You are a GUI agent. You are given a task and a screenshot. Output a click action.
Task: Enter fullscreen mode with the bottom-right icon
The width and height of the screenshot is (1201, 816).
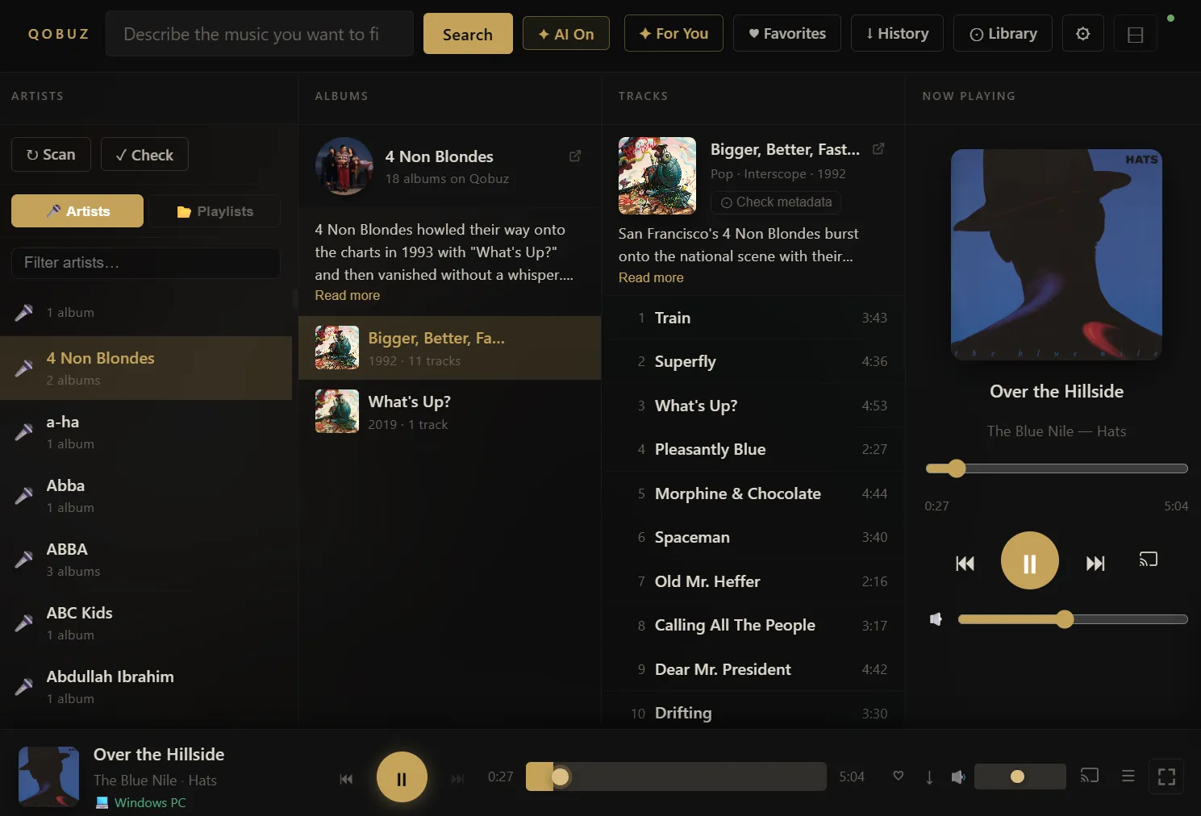click(1166, 776)
